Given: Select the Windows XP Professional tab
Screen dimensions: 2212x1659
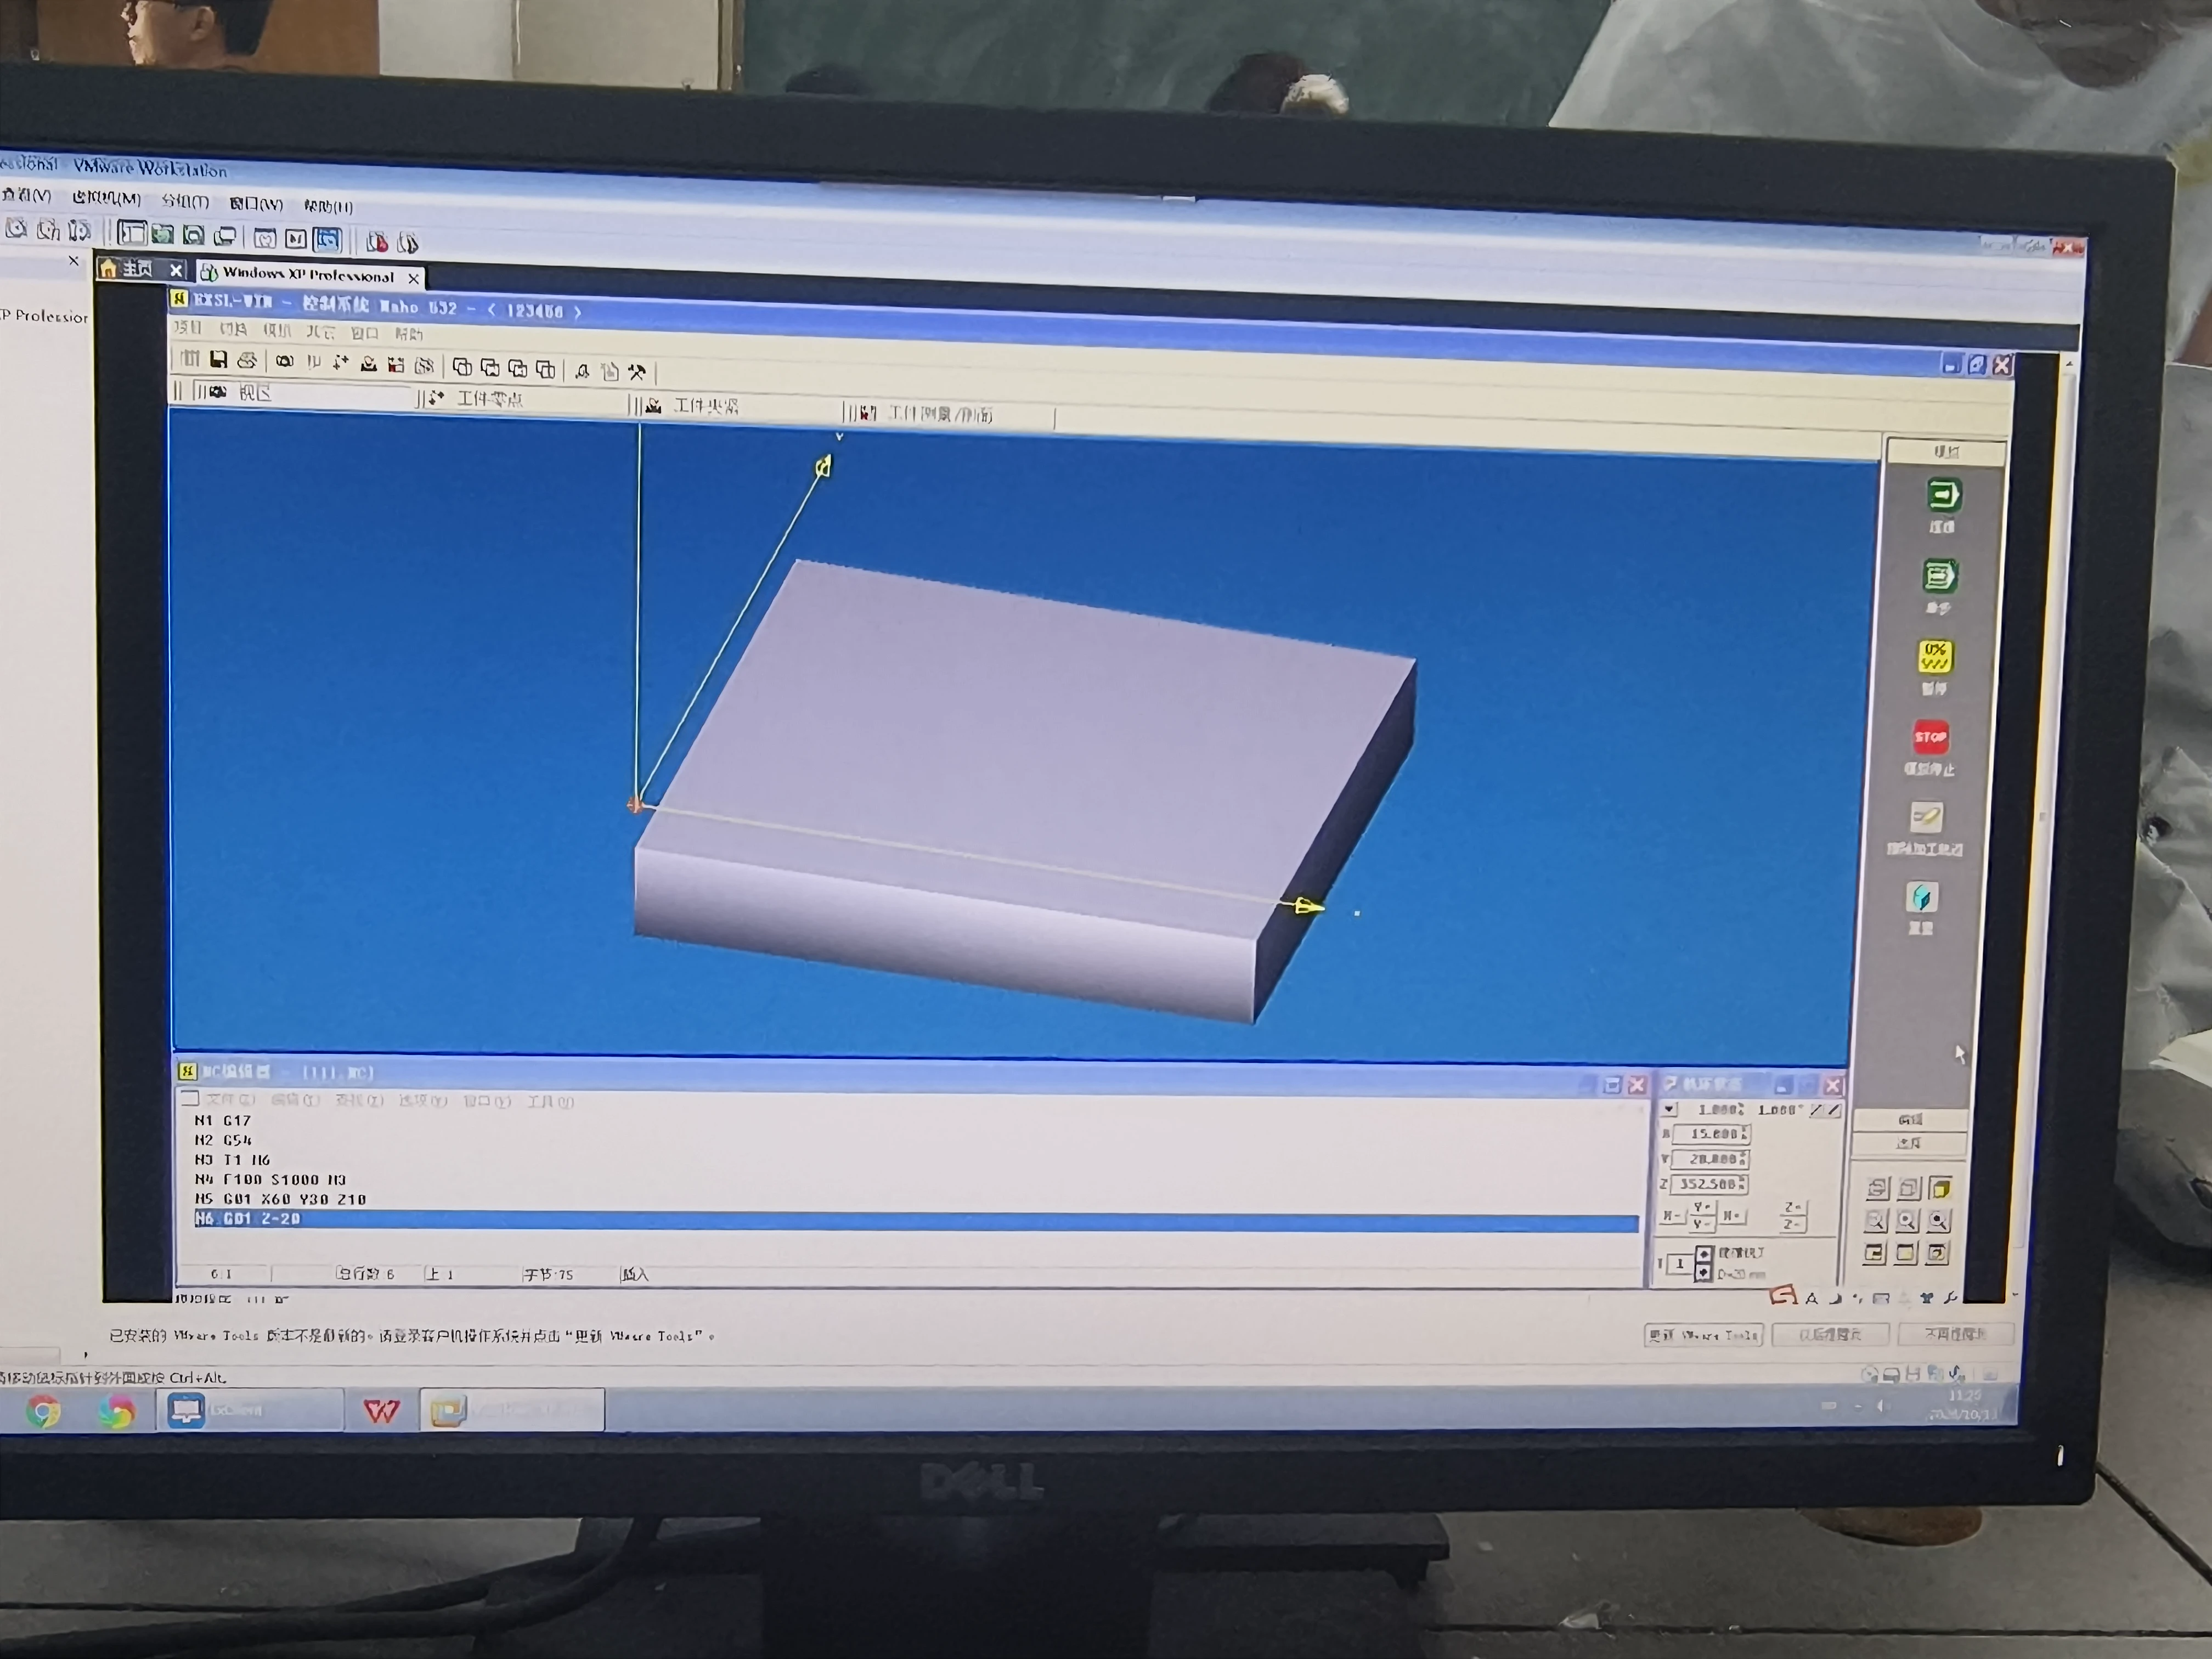Looking at the screenshot, I should point(310,275).
